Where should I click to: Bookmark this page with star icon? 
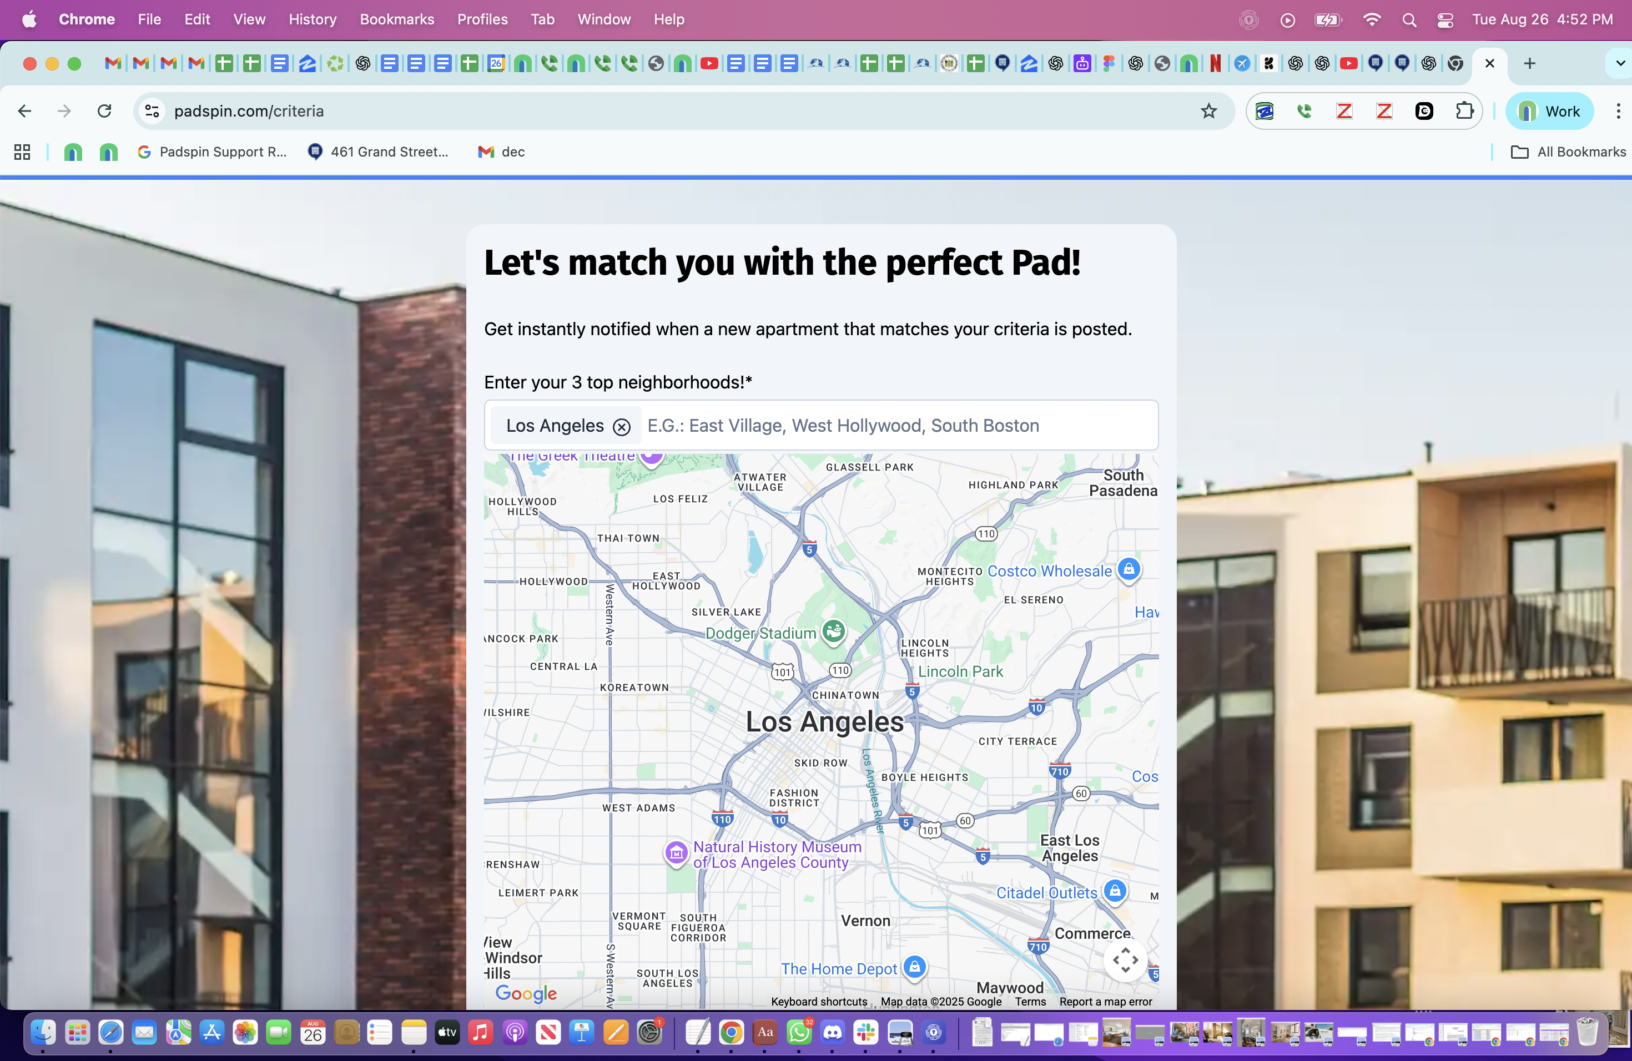point(1208,111)
